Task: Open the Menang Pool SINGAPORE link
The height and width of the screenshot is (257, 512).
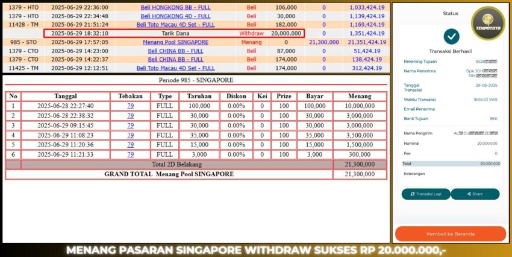Action: click(175, 42)
